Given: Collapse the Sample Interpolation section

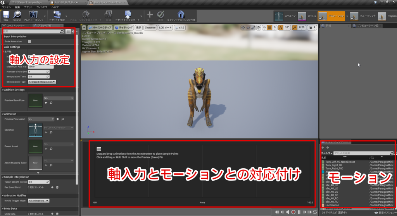Looking at the screenshot, I should click(x=3, y=177).
